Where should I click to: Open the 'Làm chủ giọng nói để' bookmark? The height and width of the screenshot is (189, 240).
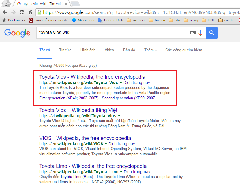48,20
